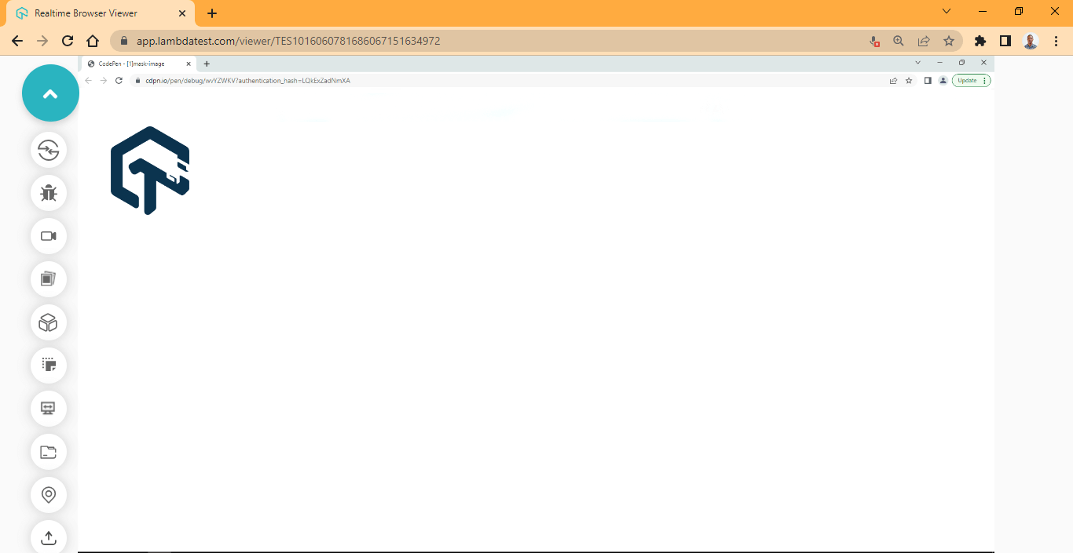
Task: Open the tab search dropdown in the inner browser
Action: pos(917,62)
